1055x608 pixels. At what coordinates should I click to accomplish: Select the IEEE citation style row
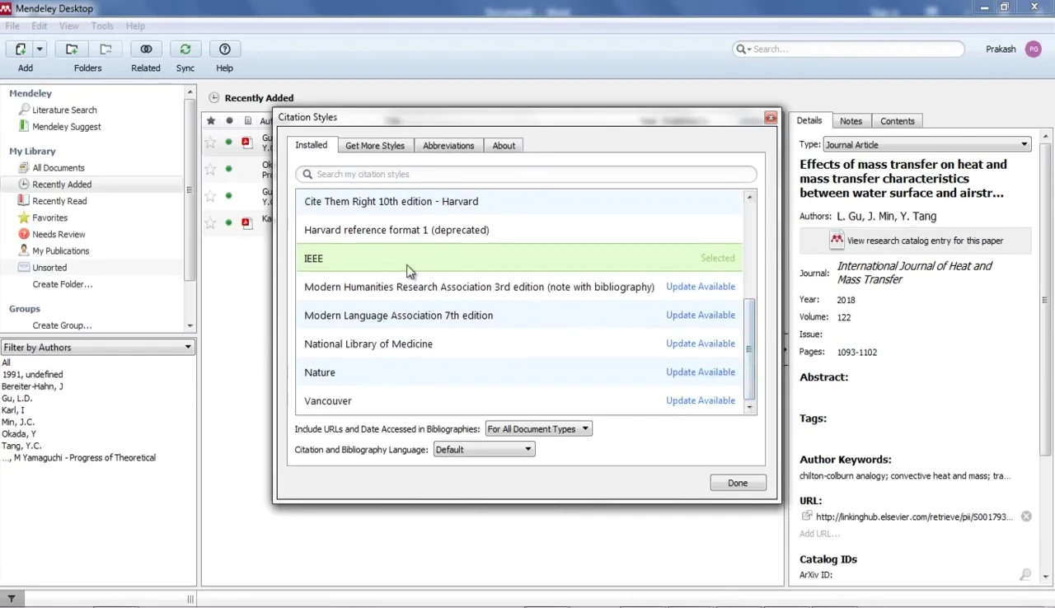click(x=519, y=259)
